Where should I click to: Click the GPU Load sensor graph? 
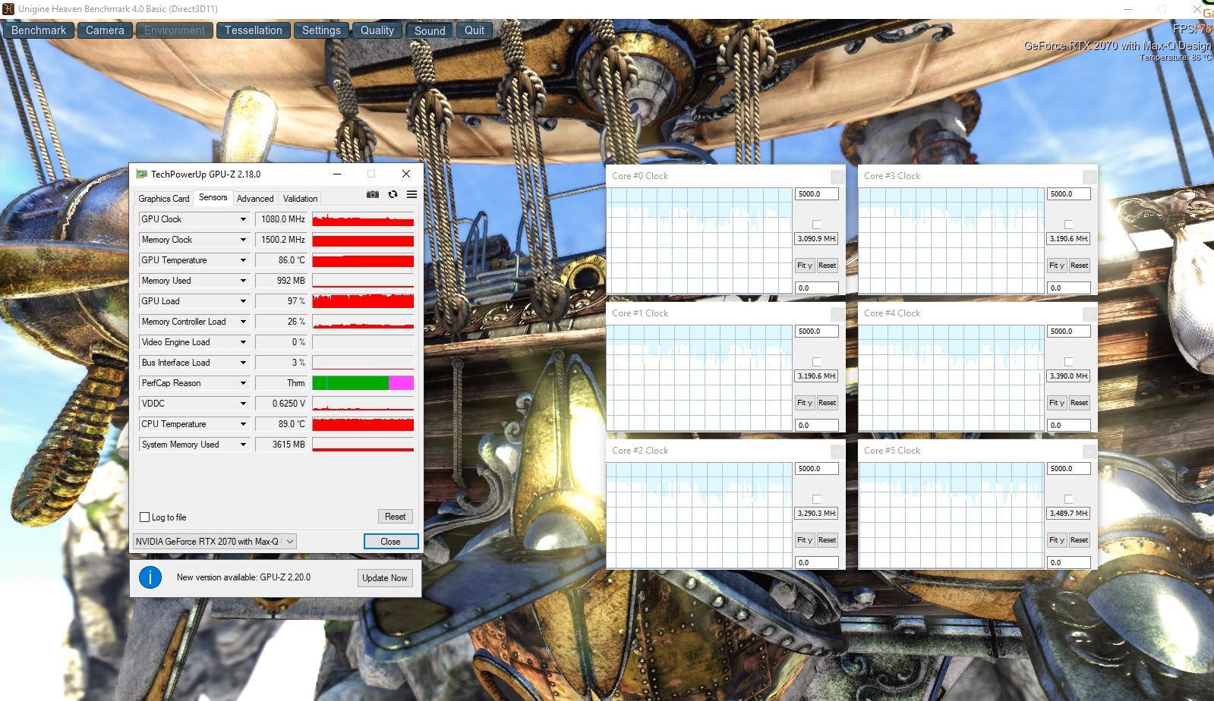click(363, 301)
